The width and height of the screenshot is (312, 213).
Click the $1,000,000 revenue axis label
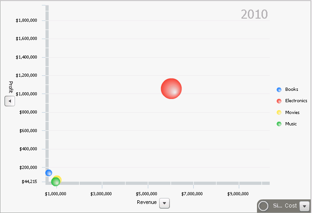[x=55, y=194]
